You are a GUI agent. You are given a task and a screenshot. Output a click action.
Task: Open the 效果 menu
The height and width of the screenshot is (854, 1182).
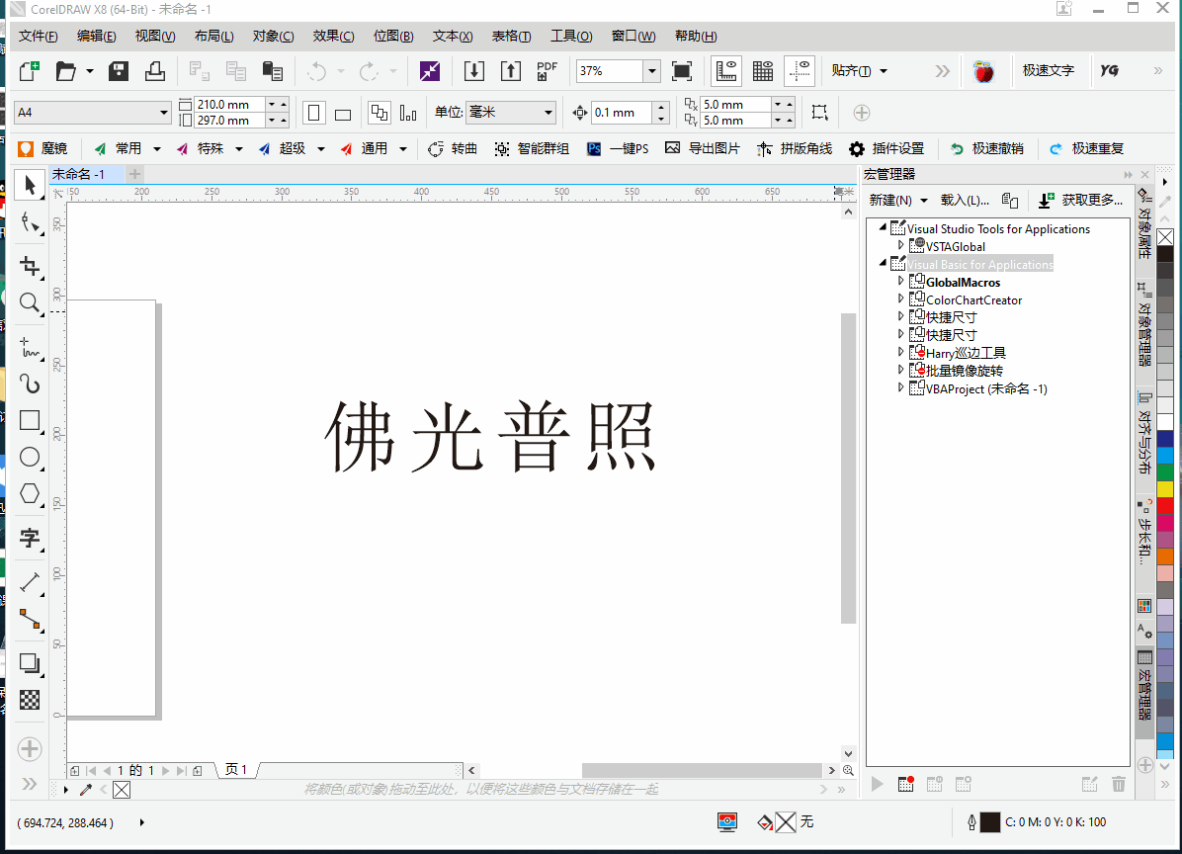point(333,37)
